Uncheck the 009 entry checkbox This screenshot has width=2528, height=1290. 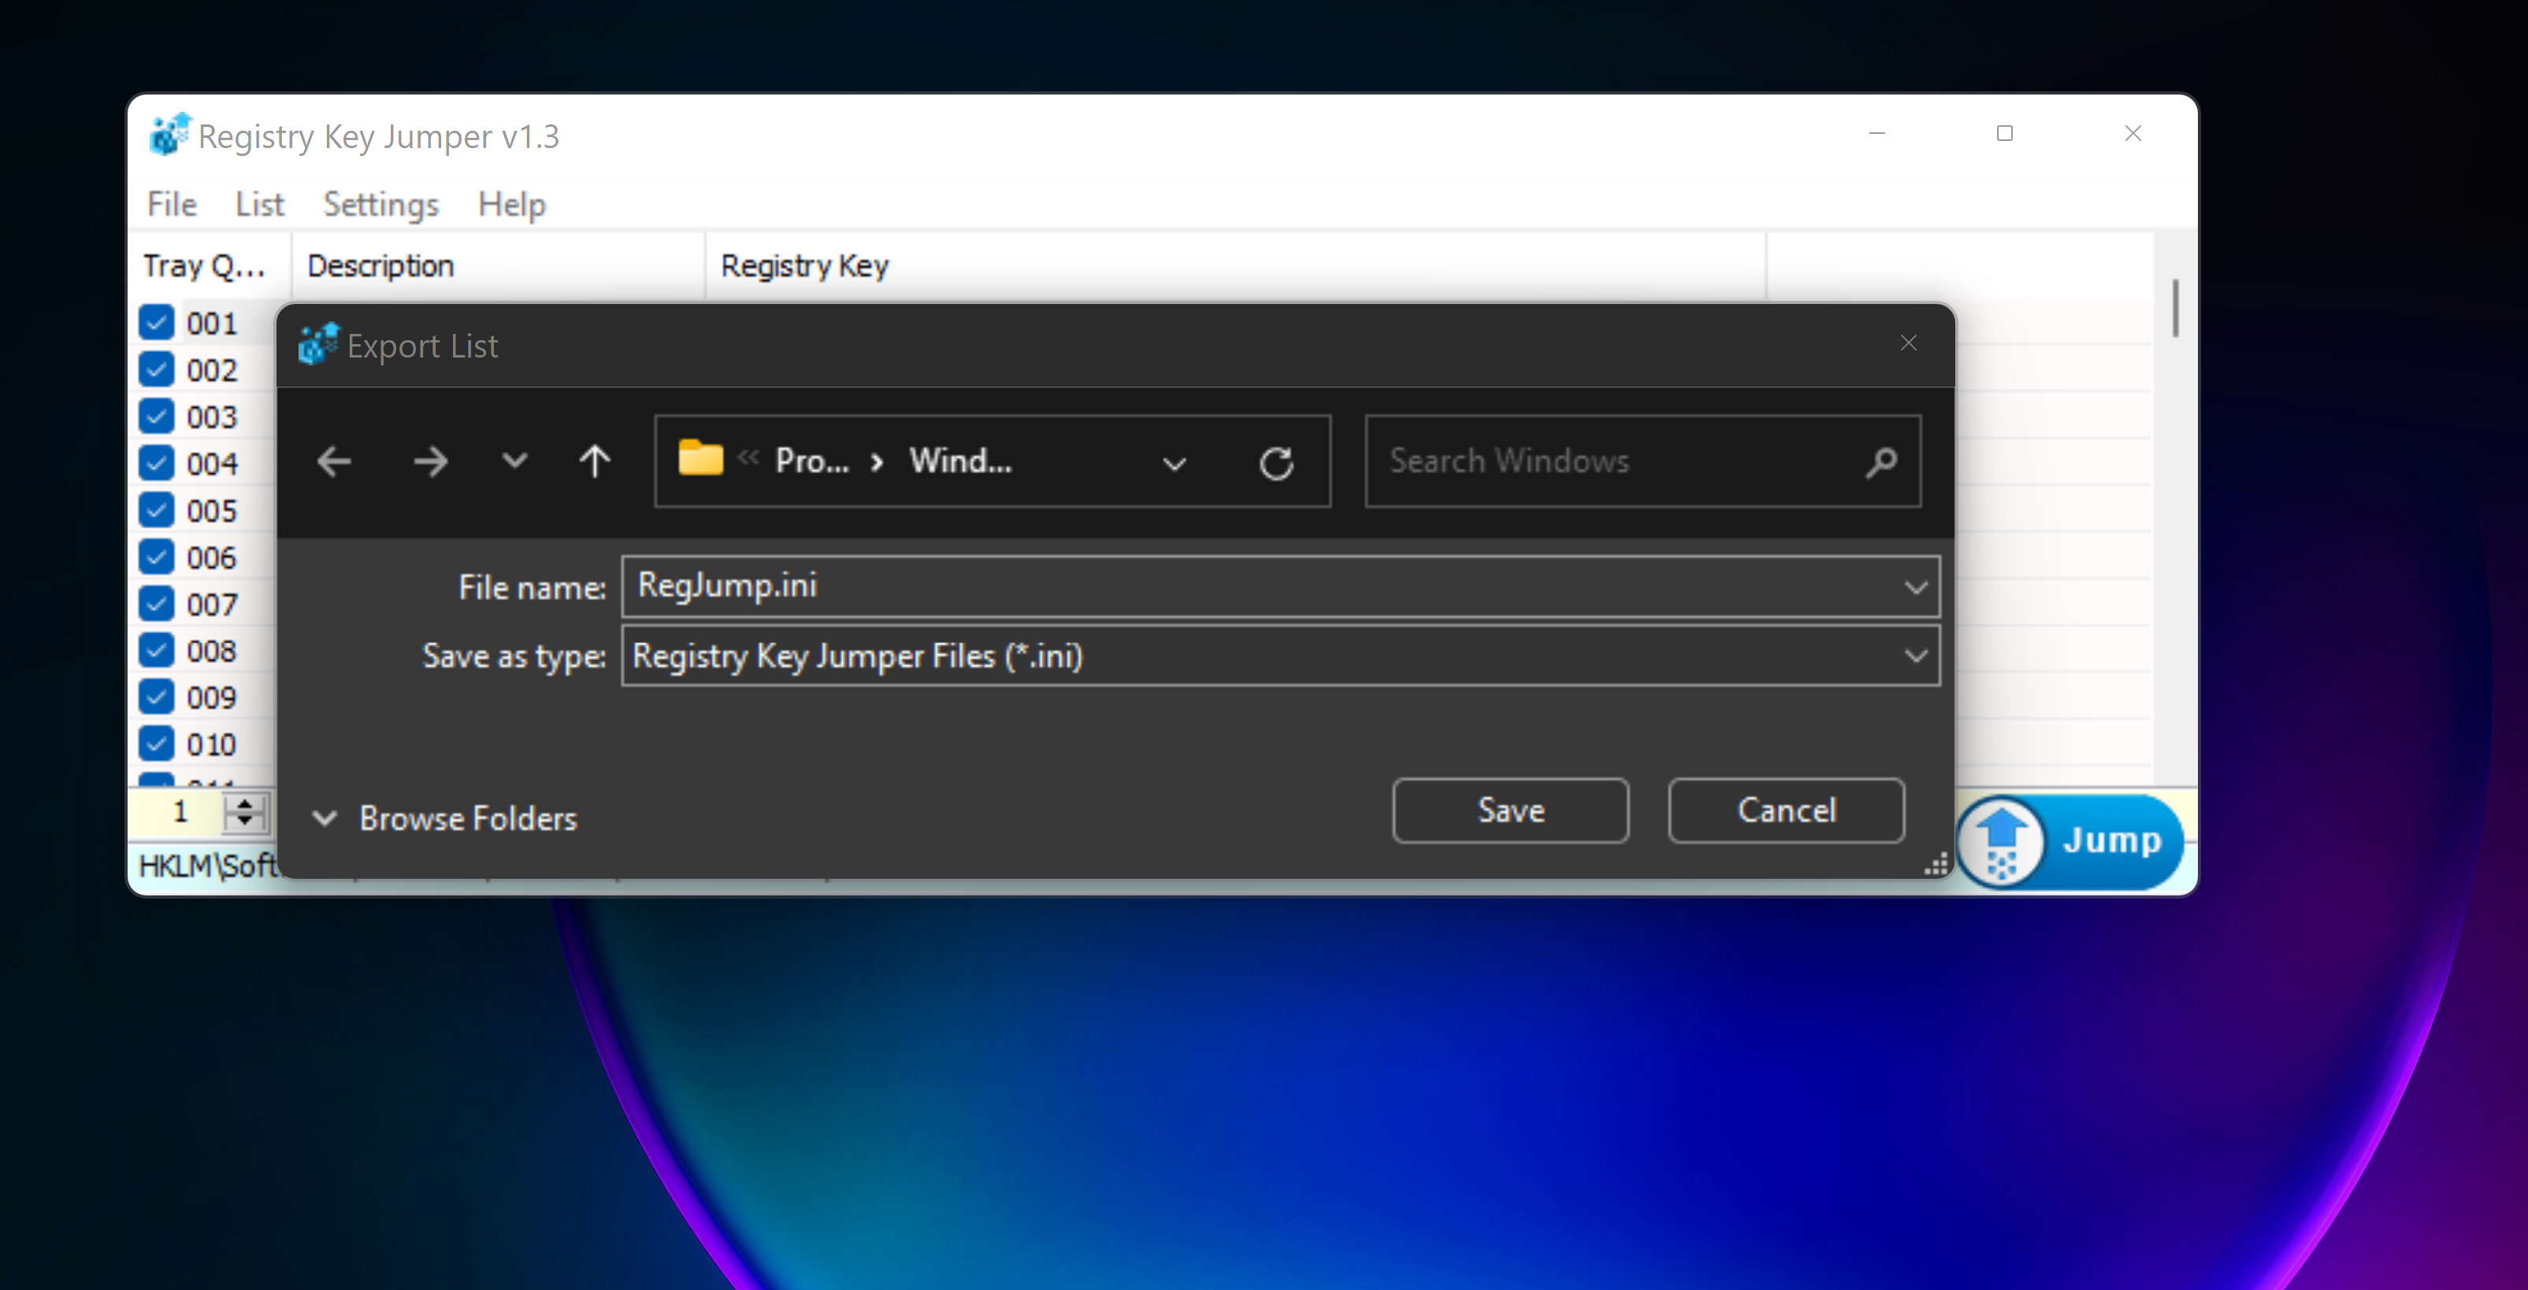tap(156, 696)
